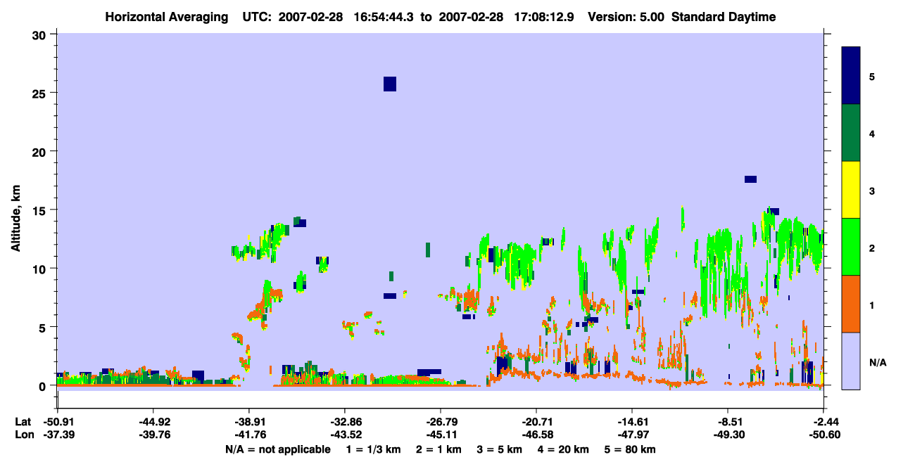
Task: Click the 'Standard Daytime' title text
Action: coord(724,17)
